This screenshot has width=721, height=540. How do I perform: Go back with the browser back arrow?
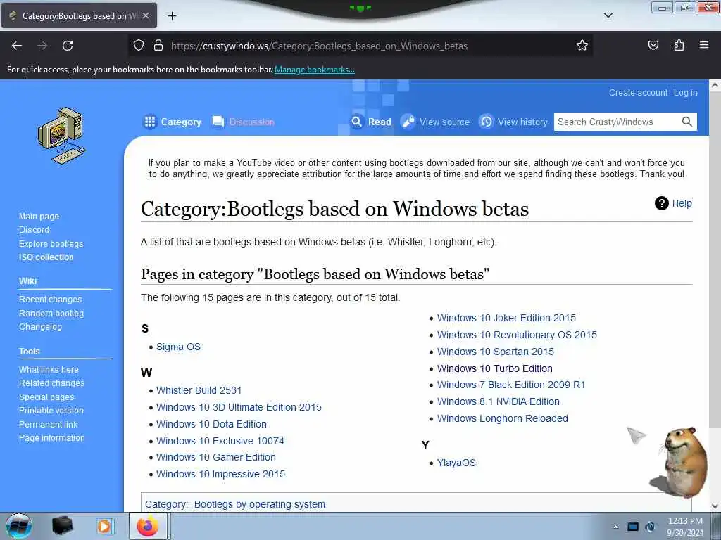tap(17, 46)
